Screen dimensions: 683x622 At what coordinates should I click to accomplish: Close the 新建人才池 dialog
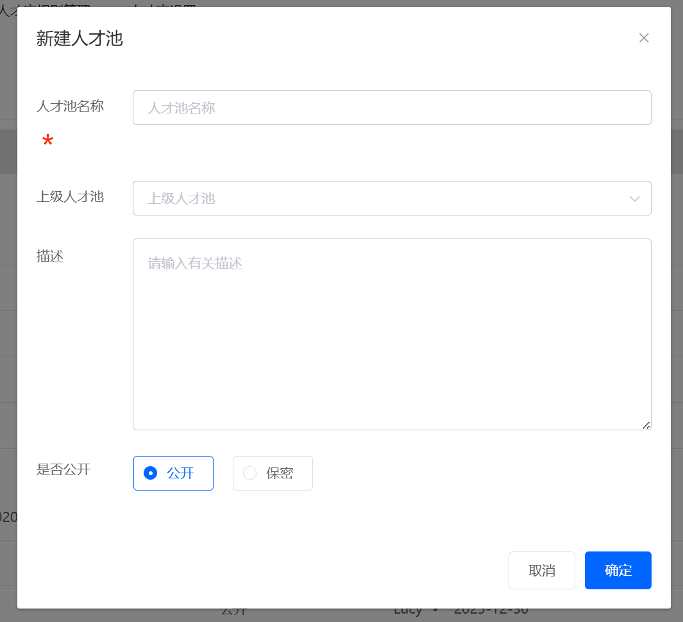pyautogui.click(x=644, y=38)
